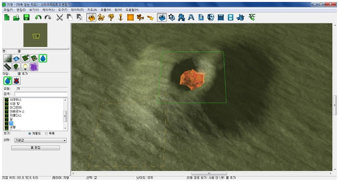Viewport: 339px width, 182px height.
Task: Select the light bulb brush
Action: (x=25, y=67)
